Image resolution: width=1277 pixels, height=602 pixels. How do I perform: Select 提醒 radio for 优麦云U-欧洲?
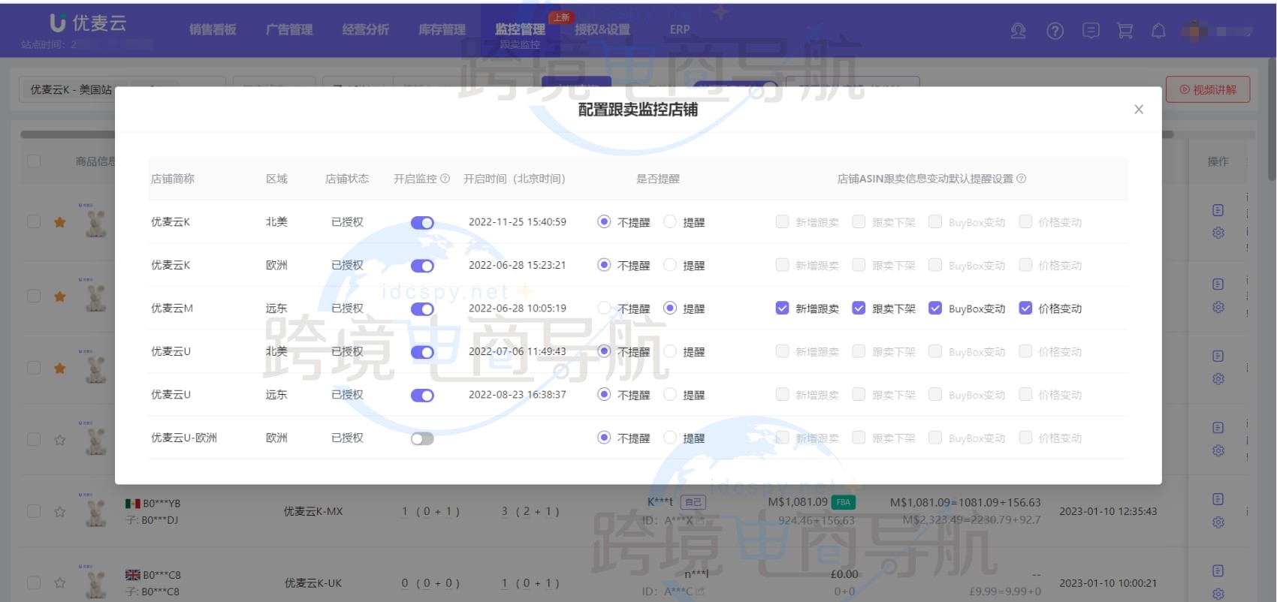click(670, 438)
